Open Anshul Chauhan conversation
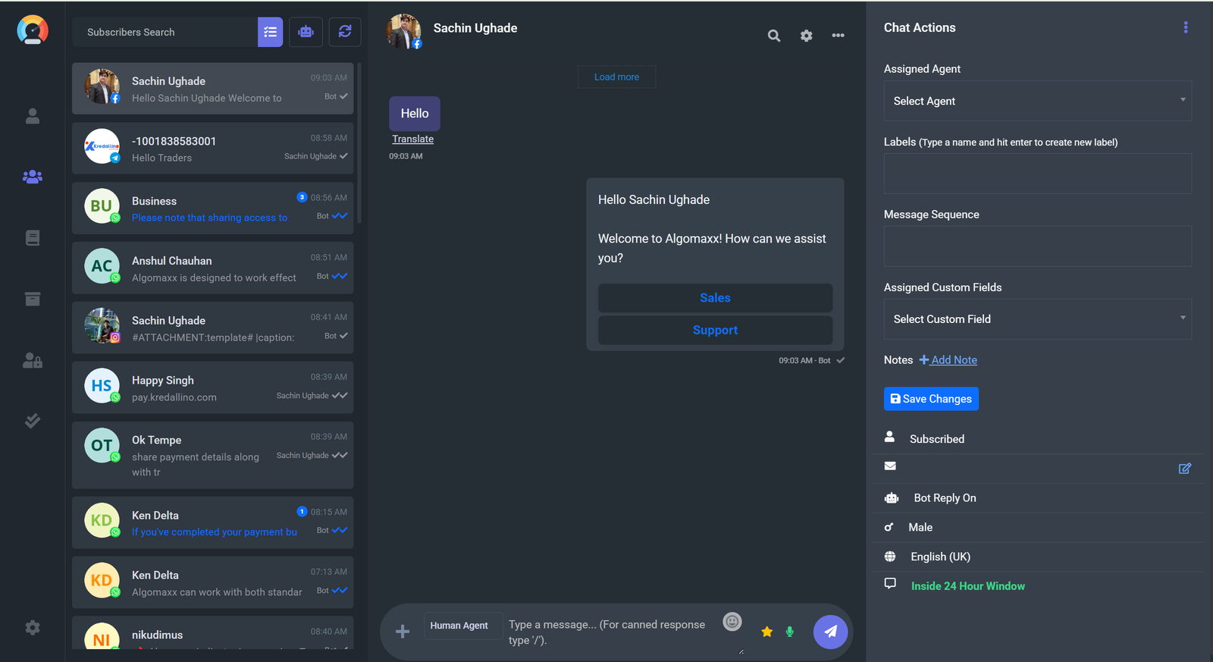This screenshot has width=1213, height=662. (x=213, y=268)
